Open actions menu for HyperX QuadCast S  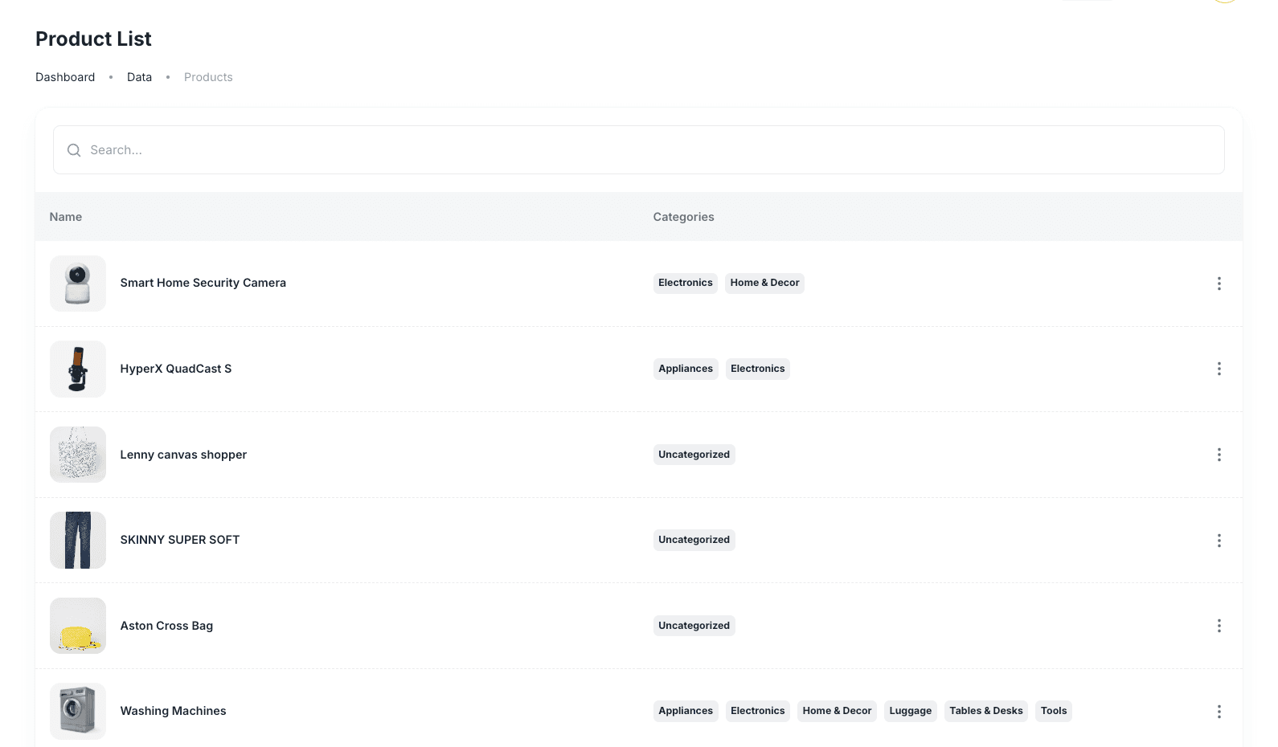(x=1219, y=369)
